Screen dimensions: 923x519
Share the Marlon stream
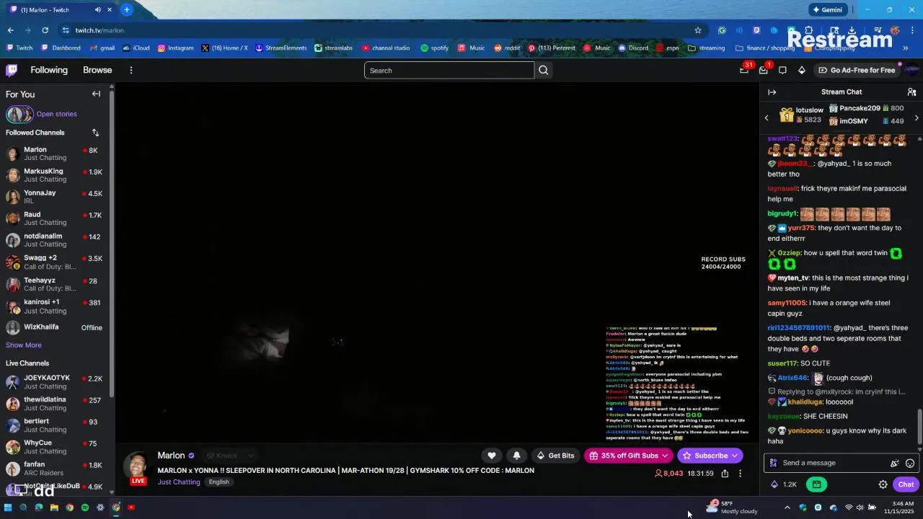pyautogui.click(x=725, y=474)
